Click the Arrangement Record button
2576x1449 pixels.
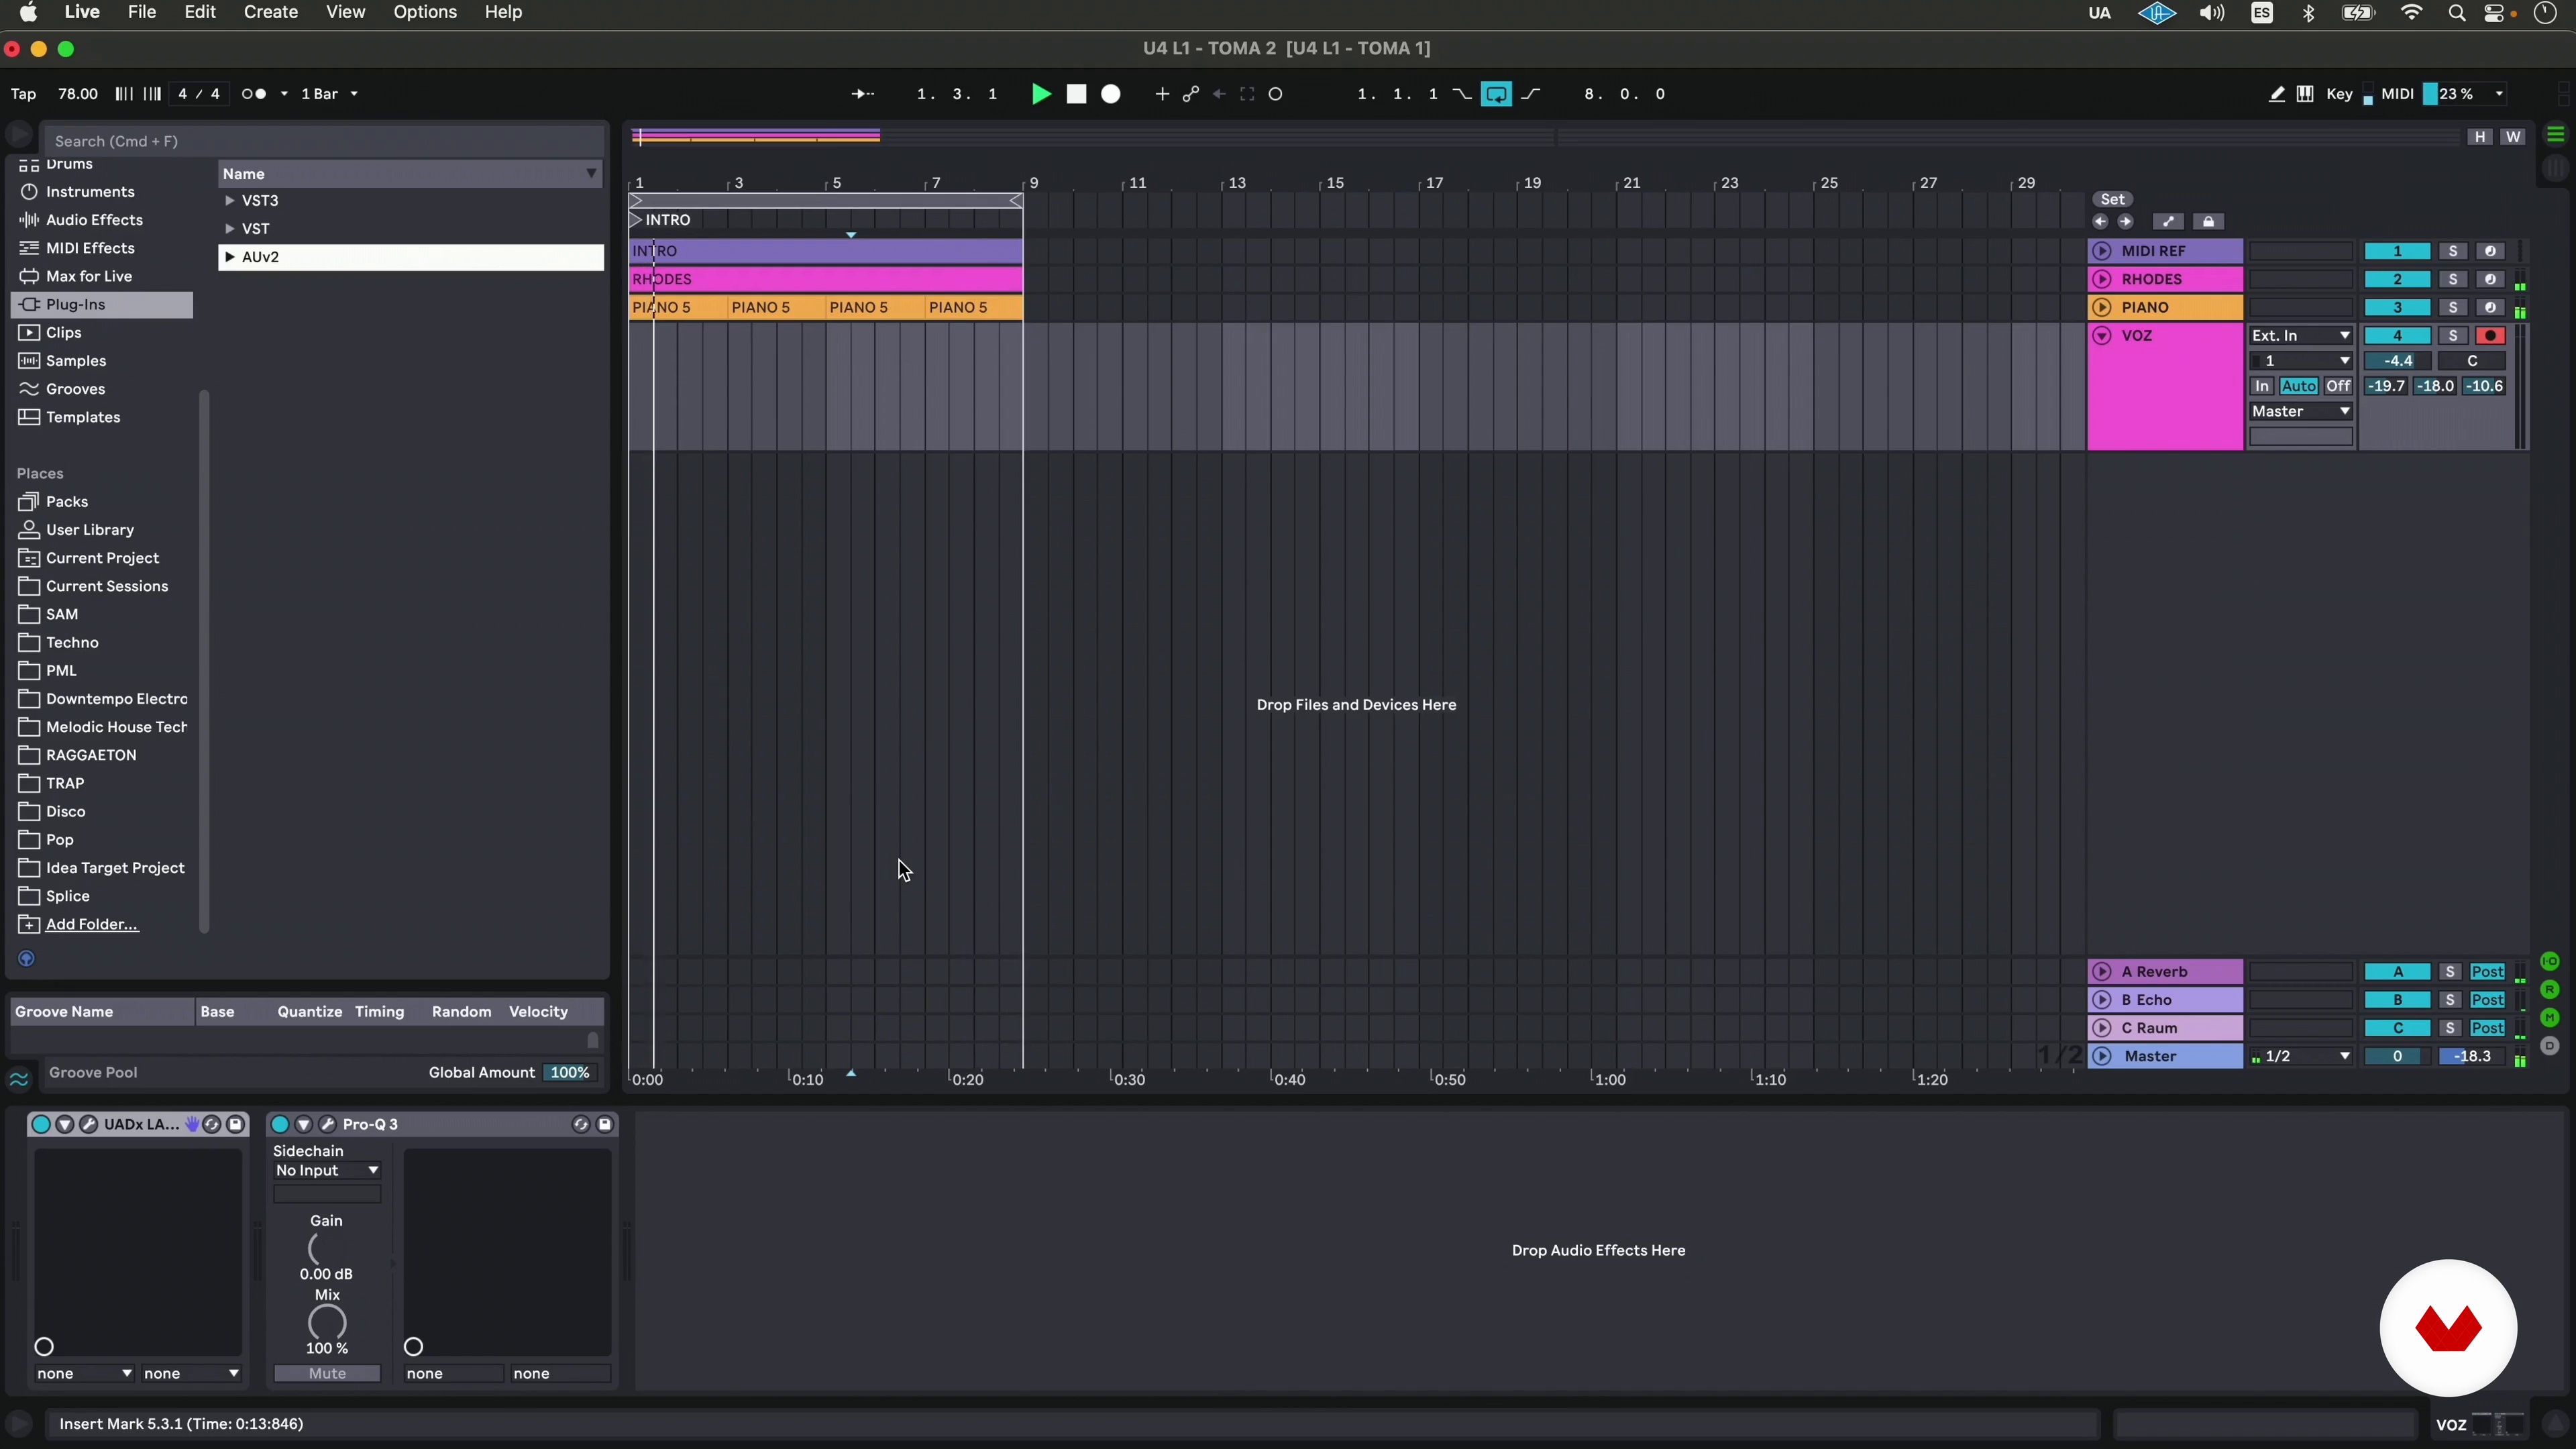[1111, 94]
